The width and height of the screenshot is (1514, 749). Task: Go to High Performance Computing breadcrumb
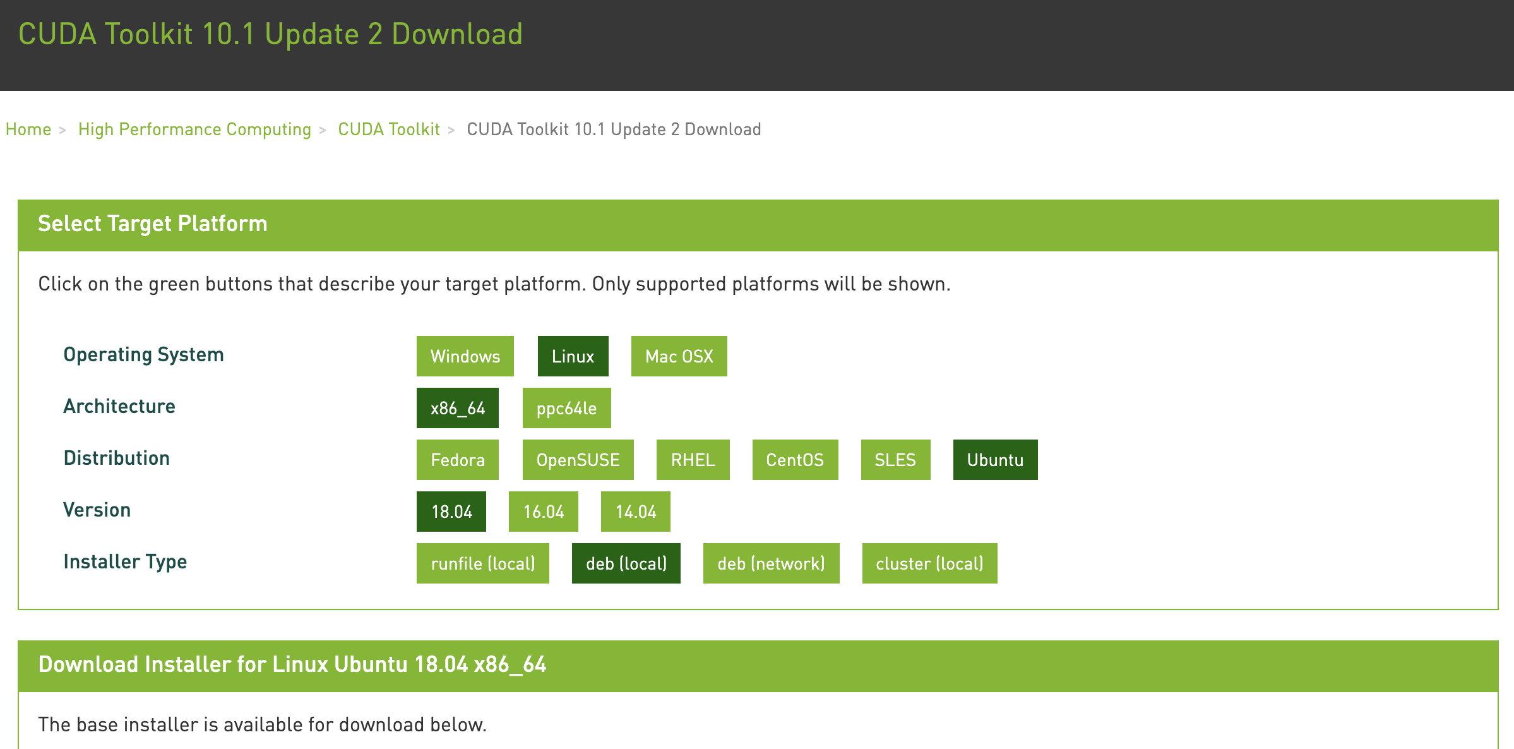point(194,129)
